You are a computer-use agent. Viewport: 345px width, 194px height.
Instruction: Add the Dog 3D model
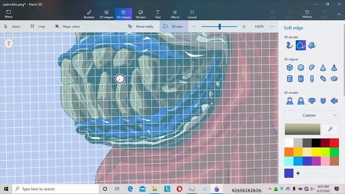coord(312,101)
